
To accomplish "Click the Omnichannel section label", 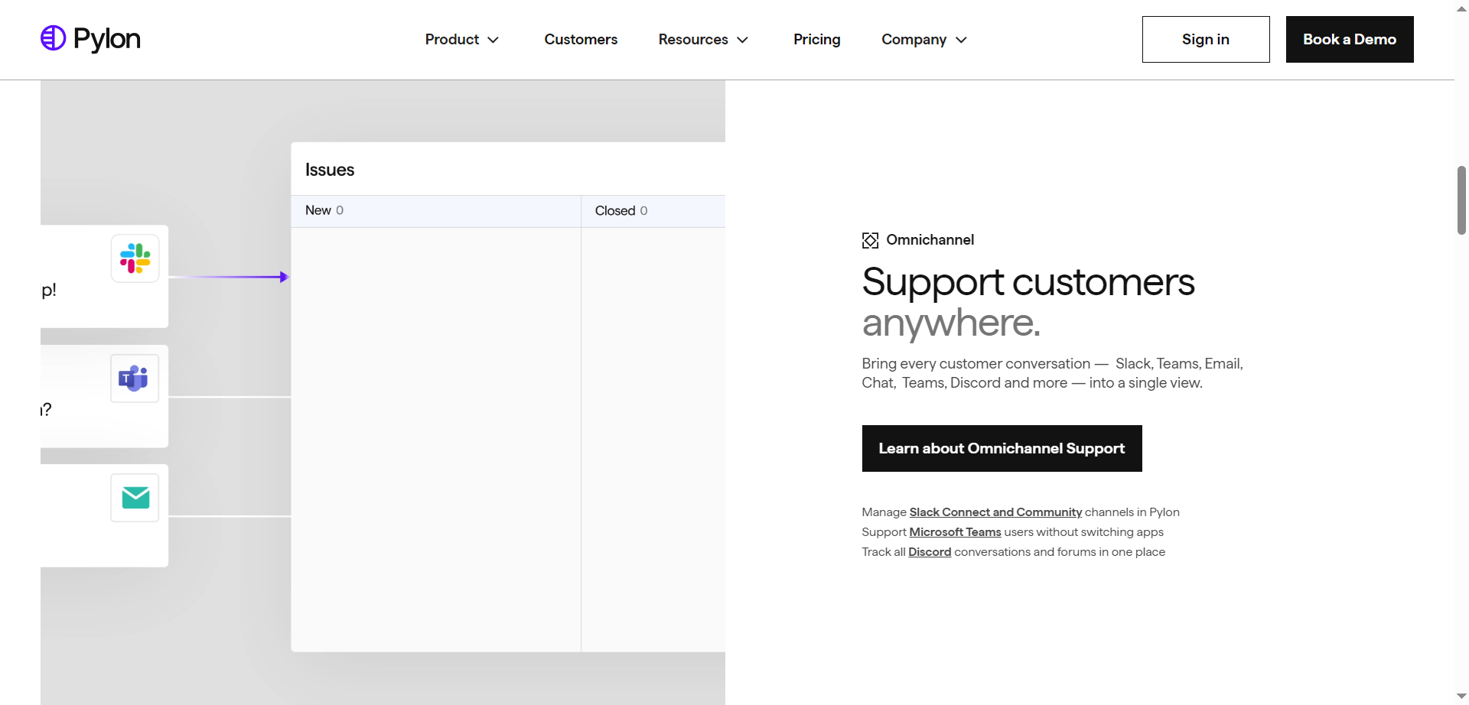I will pos(930,240).
